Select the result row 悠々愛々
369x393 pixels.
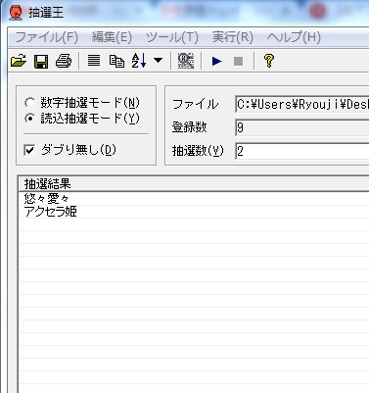click(x=194, y=199)
